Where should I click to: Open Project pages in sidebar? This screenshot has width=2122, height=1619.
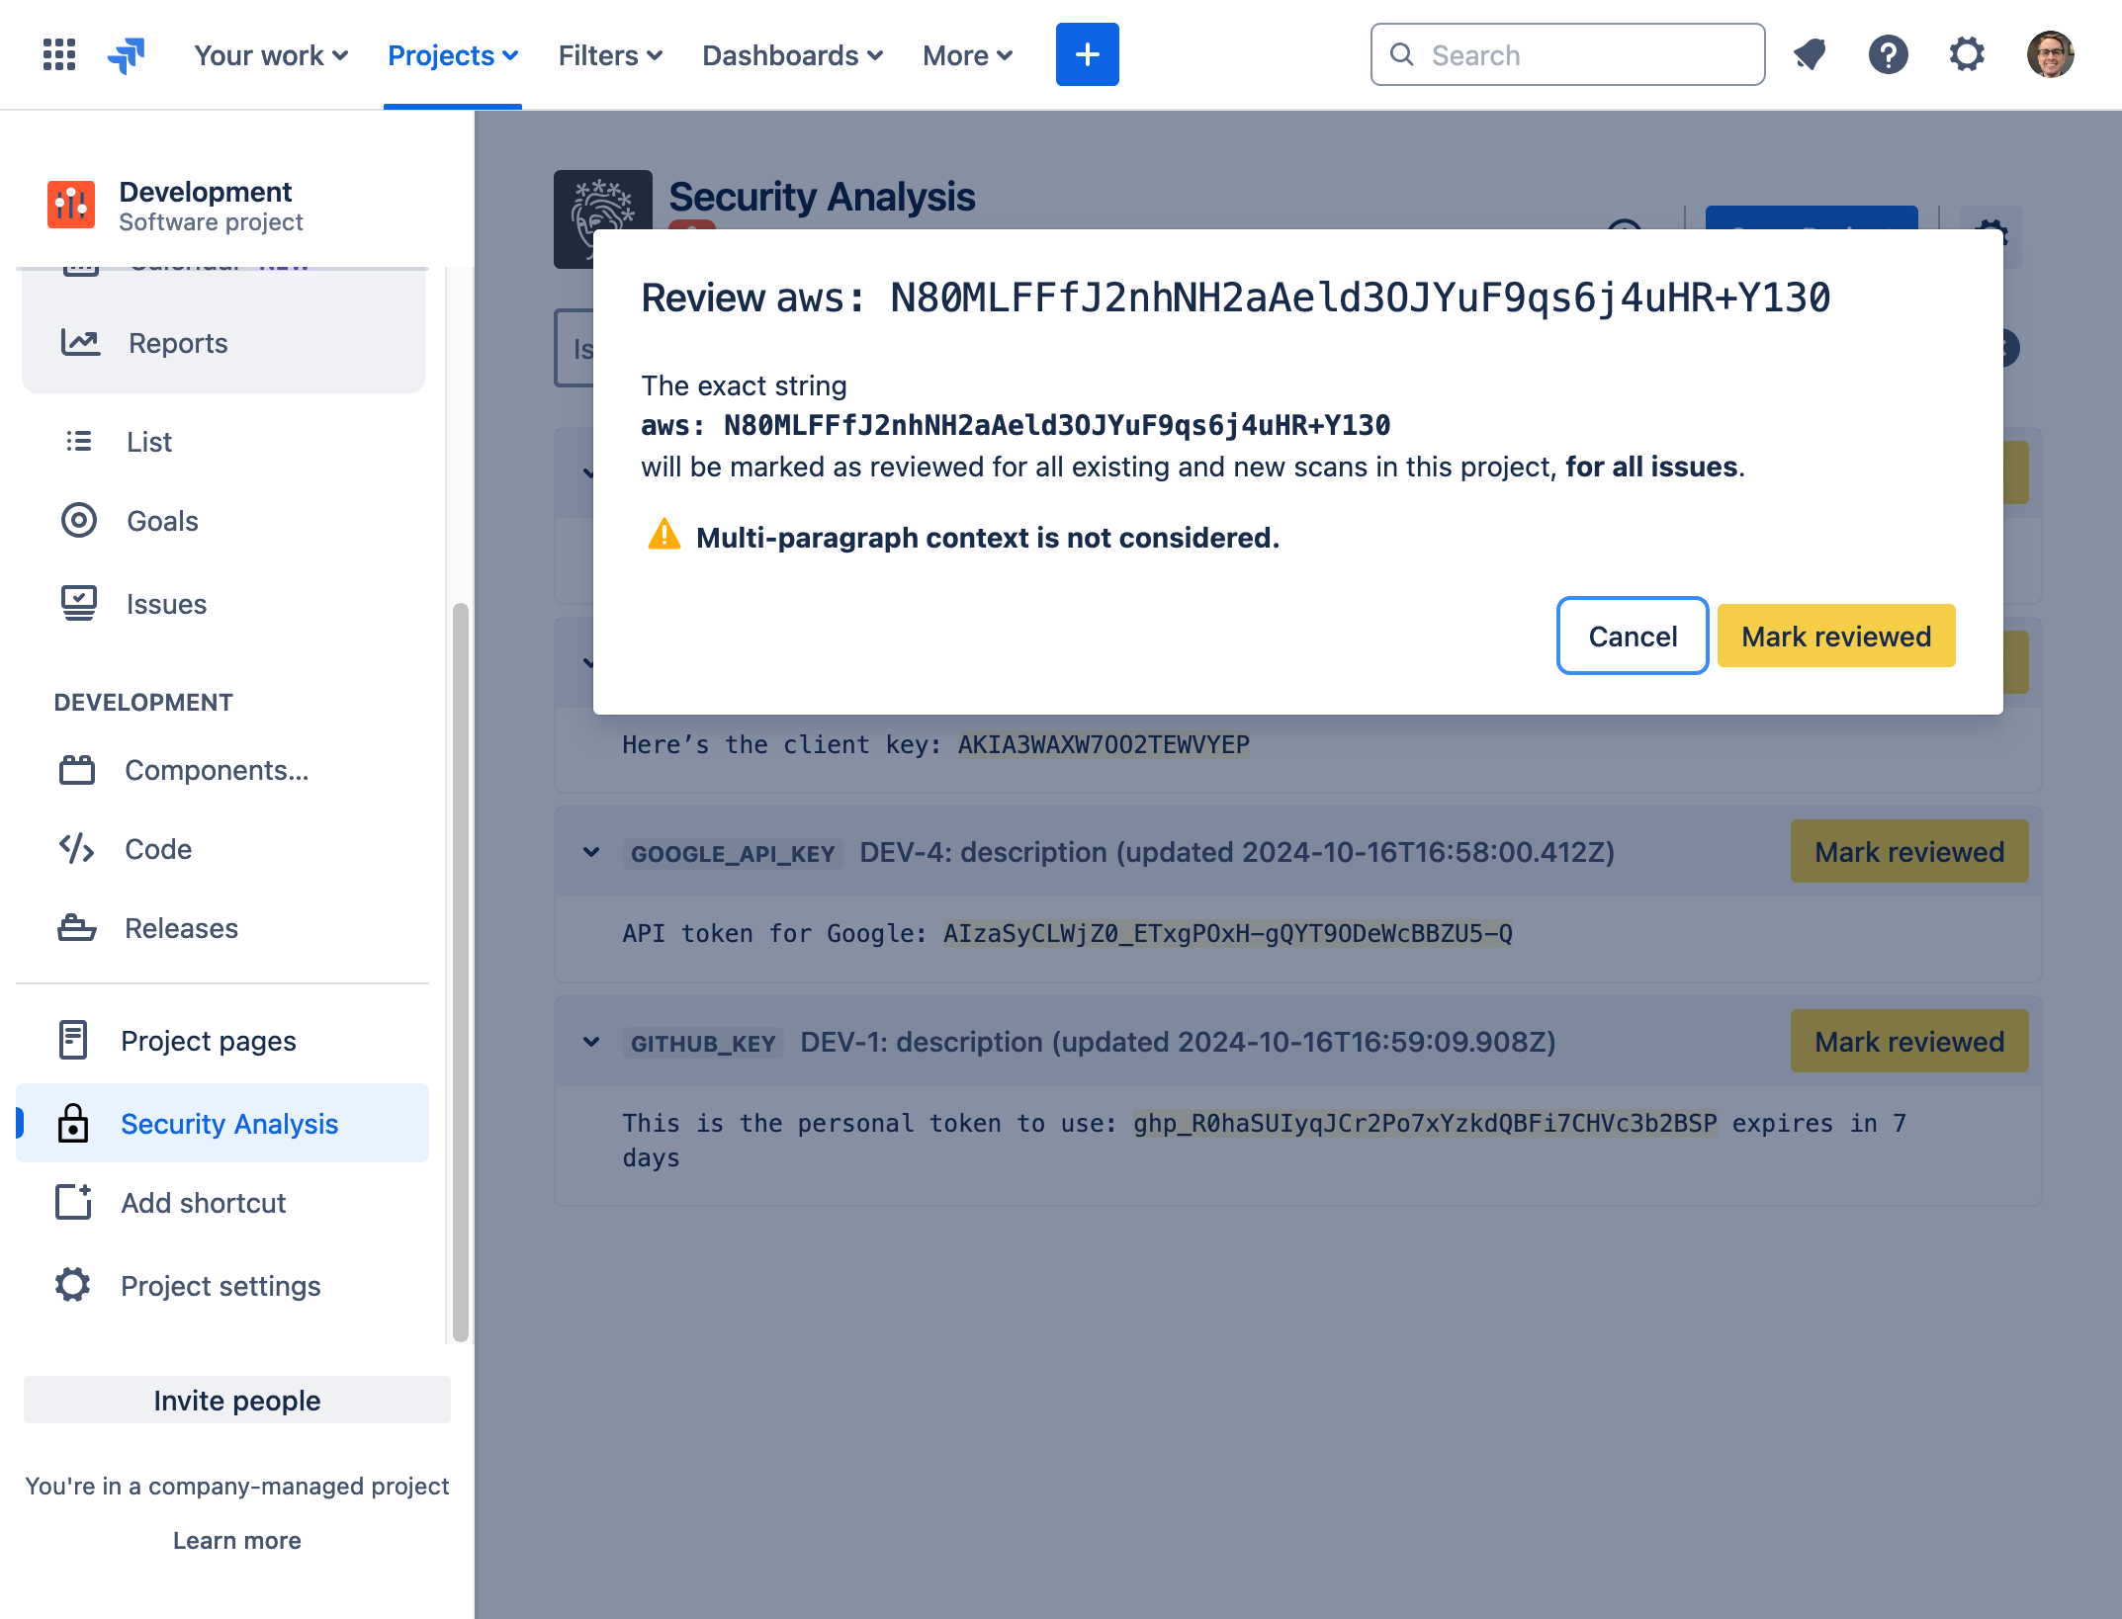[223, 1041]
